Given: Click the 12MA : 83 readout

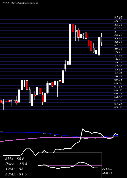Looking at the screenshot, I should click(x=14, y=169).
